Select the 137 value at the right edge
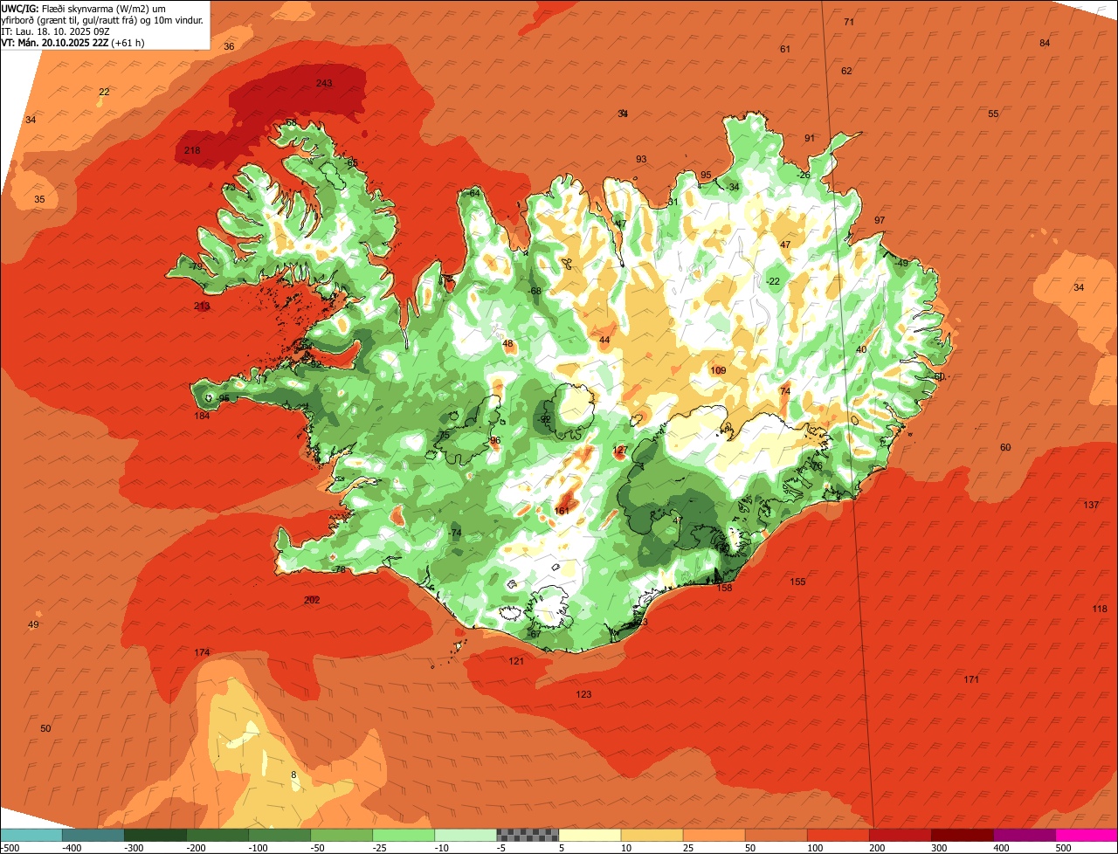Screen dimensions: 1118x854 (x=1091, y=505)
